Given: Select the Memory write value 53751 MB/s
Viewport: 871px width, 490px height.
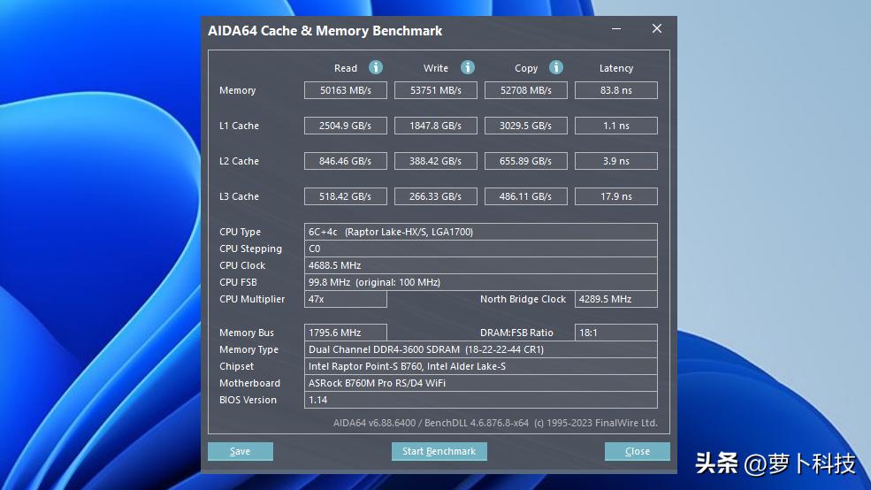Looking at the screenshot, I should pyautogui.click(x=435, y=90).
